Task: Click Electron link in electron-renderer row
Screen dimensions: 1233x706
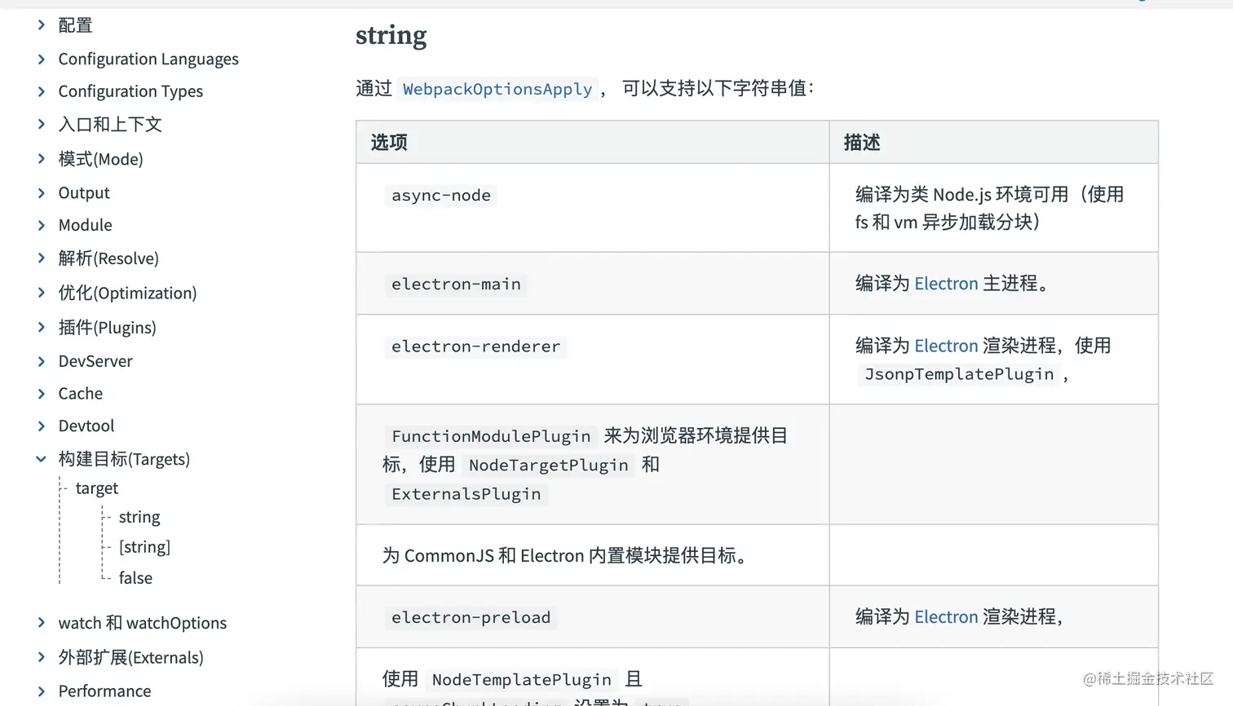Action: point(946,346)
